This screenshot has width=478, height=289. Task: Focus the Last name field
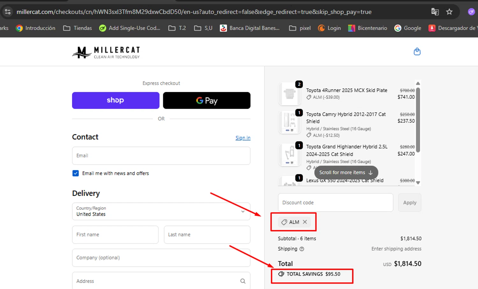click(x=207, y=235)
